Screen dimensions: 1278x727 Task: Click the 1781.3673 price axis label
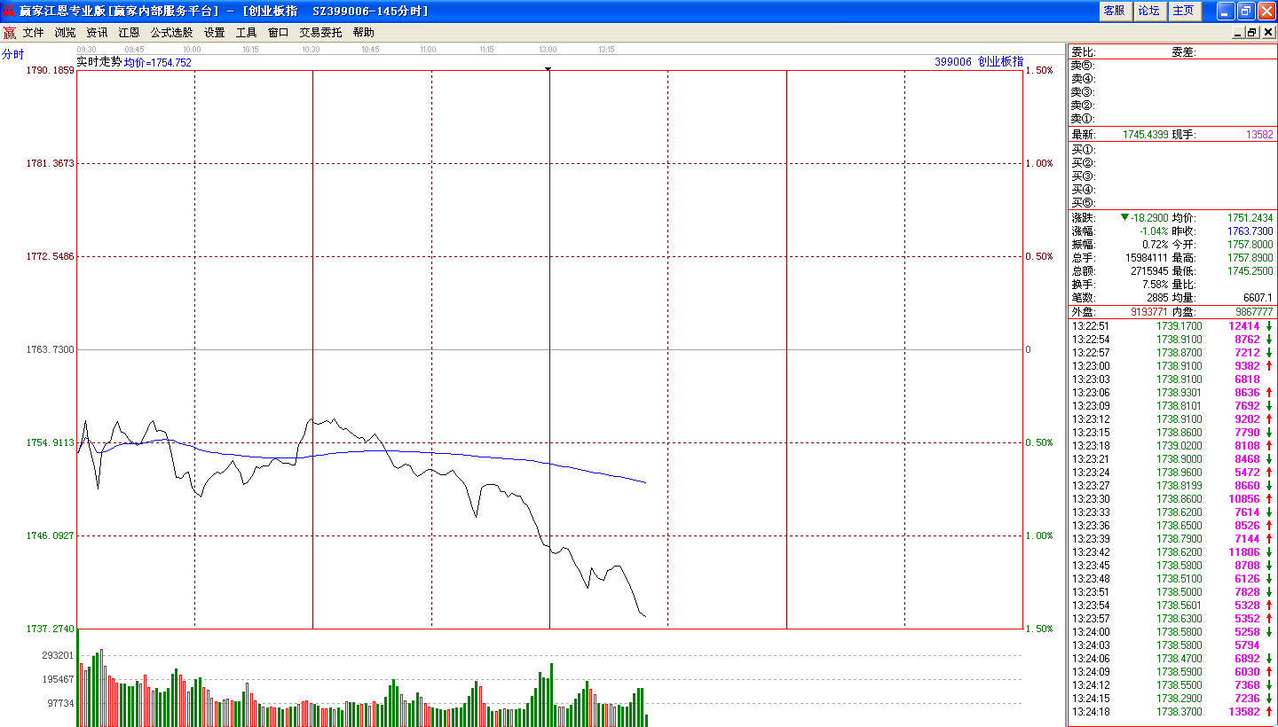tap(51, 163)
